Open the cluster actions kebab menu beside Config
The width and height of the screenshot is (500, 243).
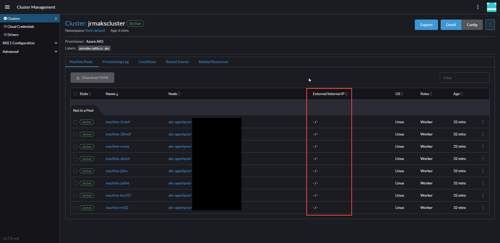point(490,24)
